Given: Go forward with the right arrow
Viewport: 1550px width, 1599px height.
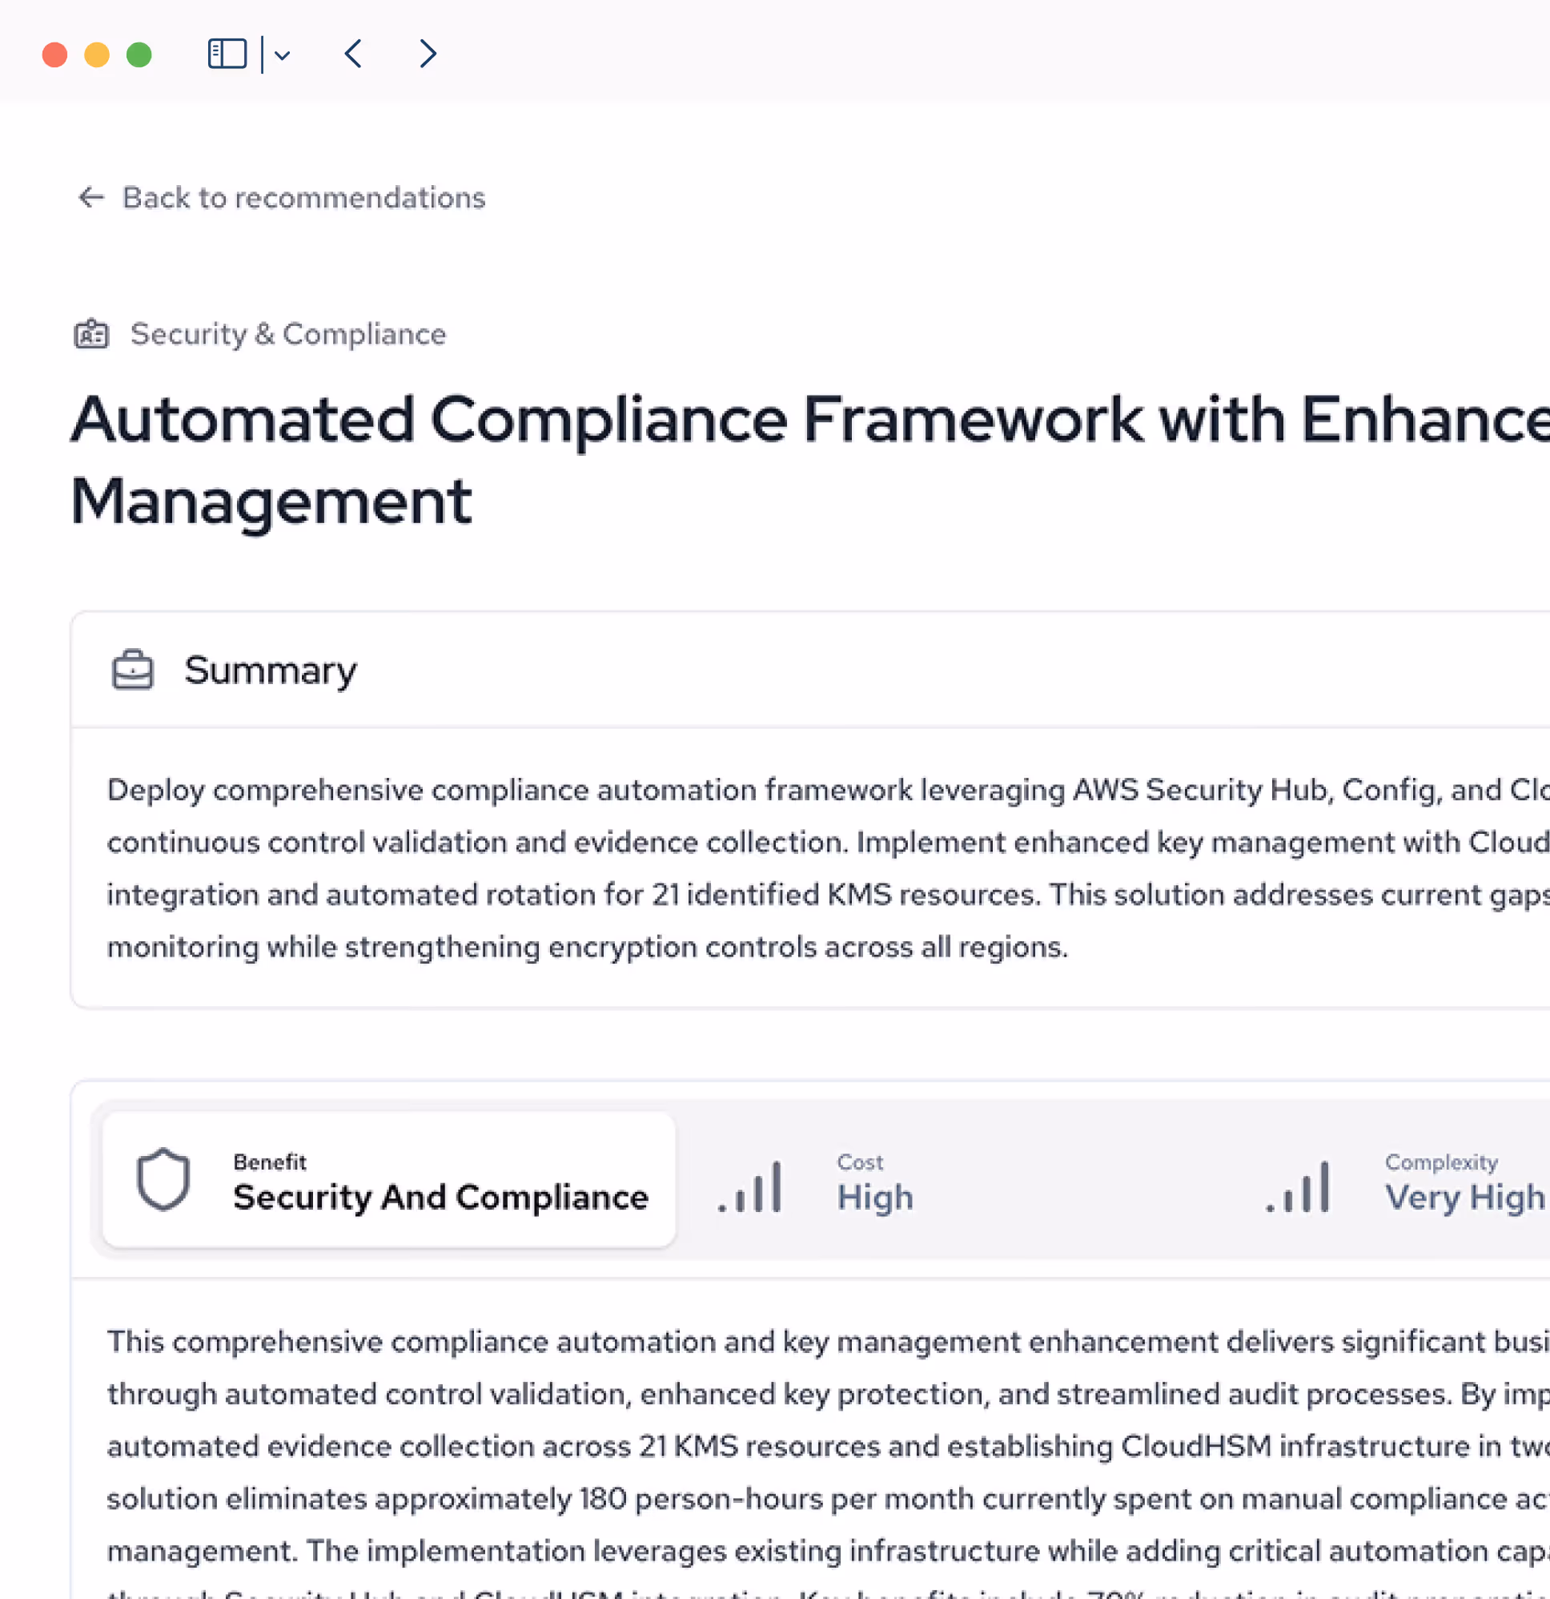Looking at the screenshot, I should point(428,54).
